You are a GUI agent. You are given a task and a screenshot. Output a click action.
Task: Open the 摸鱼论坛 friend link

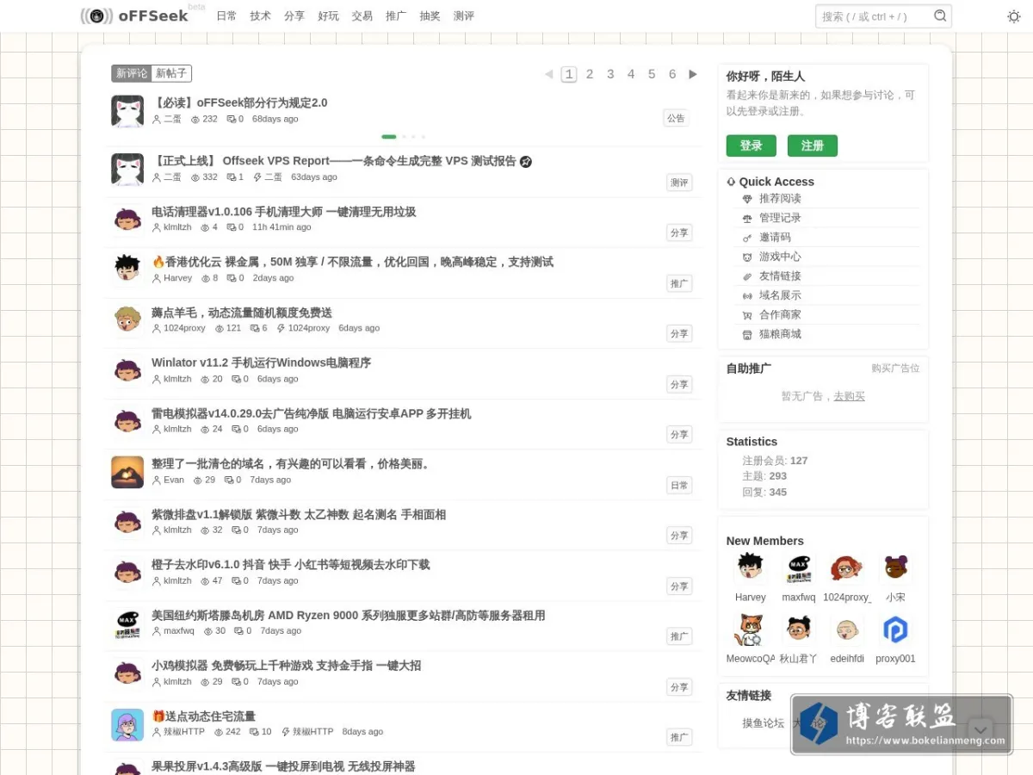[x=764, y=723]
